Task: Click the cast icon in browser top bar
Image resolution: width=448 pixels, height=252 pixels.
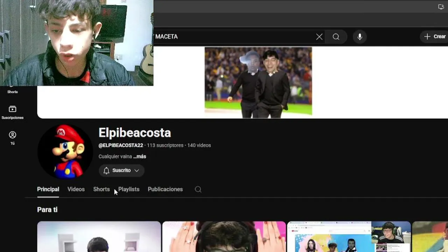Action: (441, 7)
